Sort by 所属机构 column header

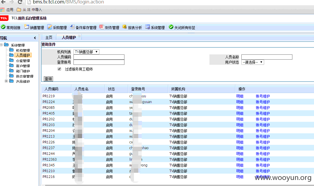tap(202, 89)
